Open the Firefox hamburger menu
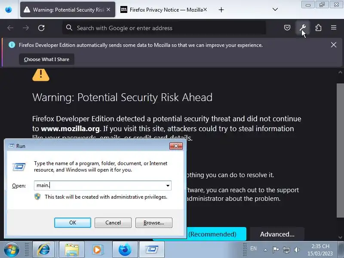The height and width of the screenshot is (258, 344). tap(334, 28)
